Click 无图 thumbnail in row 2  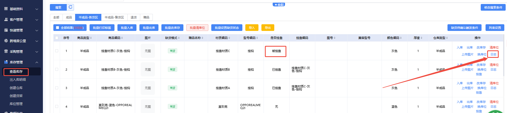coord(148,69)
